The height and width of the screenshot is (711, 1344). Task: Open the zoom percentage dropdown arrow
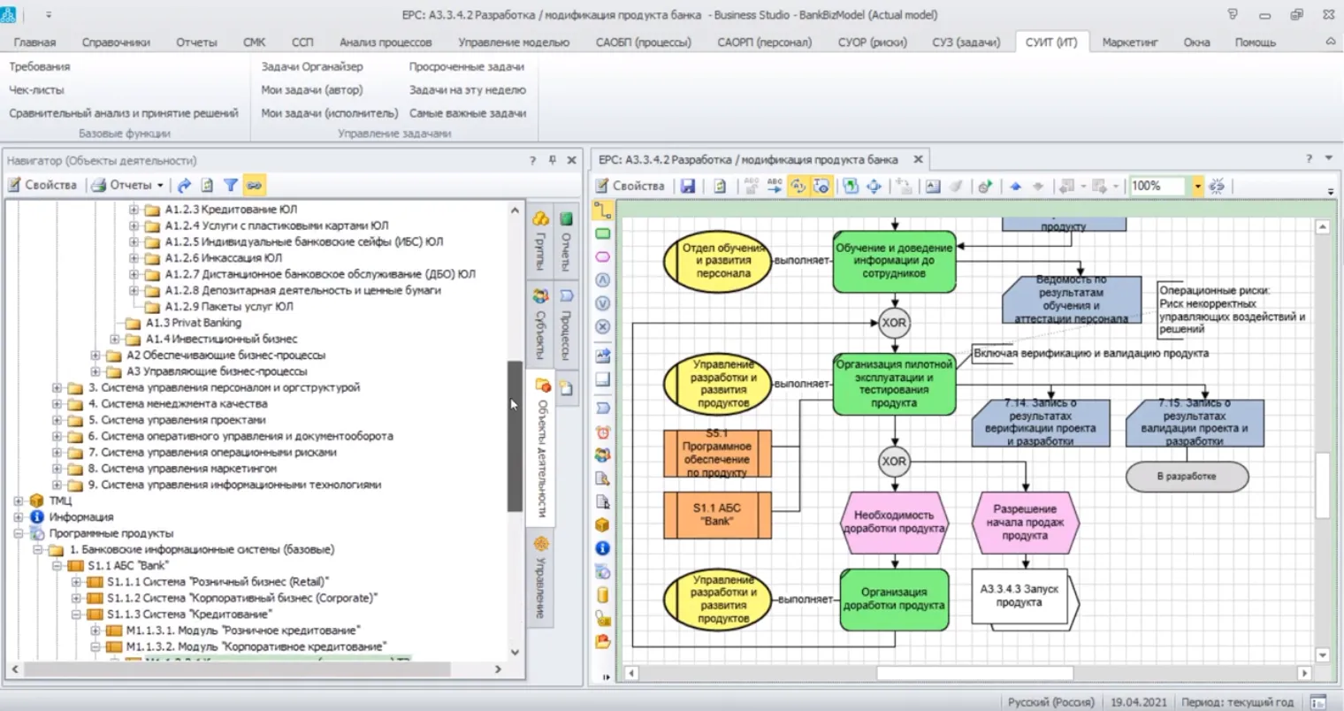(1198, 186)
